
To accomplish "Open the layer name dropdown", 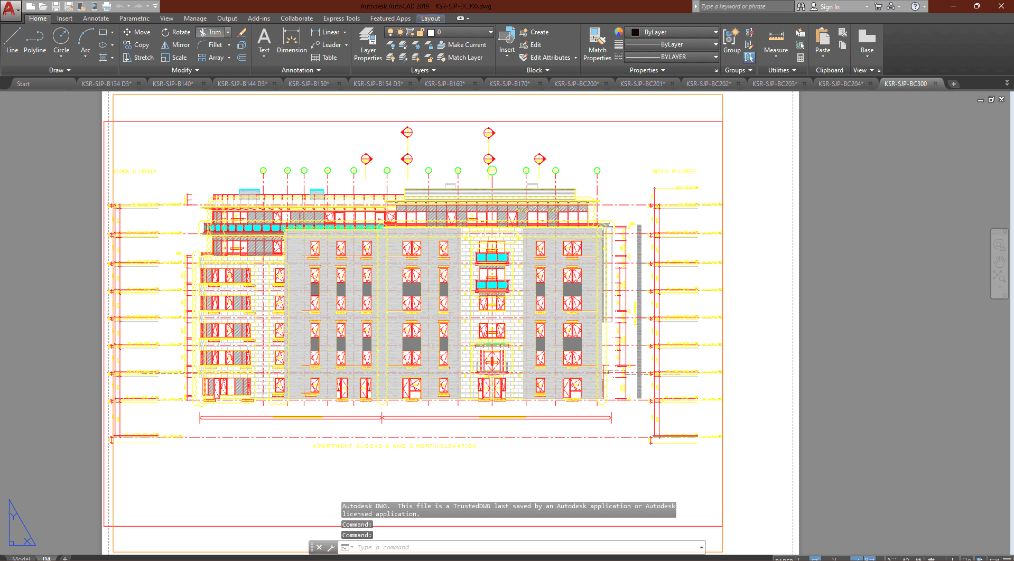I will pyautogui.click(x=490, y=32).
